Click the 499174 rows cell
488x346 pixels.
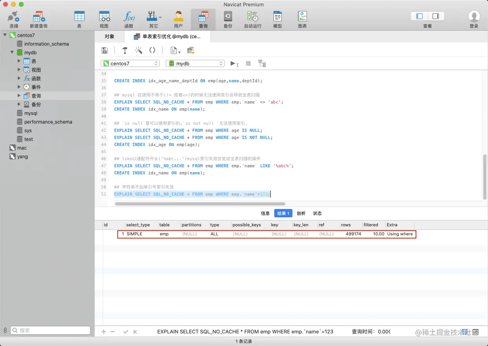point(351,234)
